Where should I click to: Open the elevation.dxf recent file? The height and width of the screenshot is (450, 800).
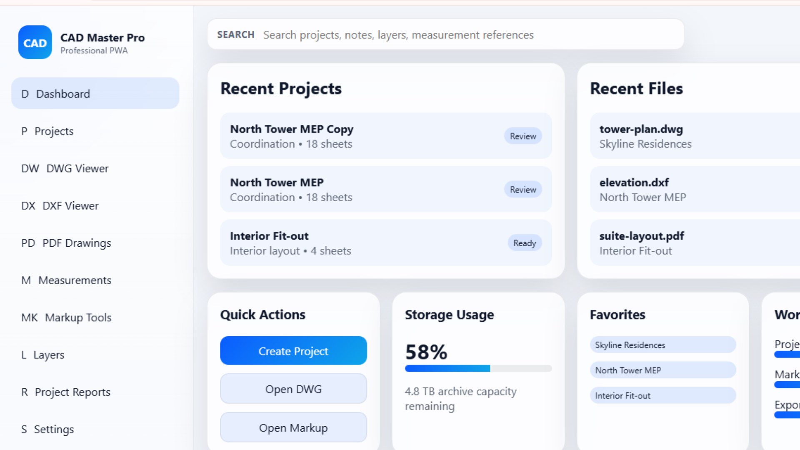(x=695, y=189)
